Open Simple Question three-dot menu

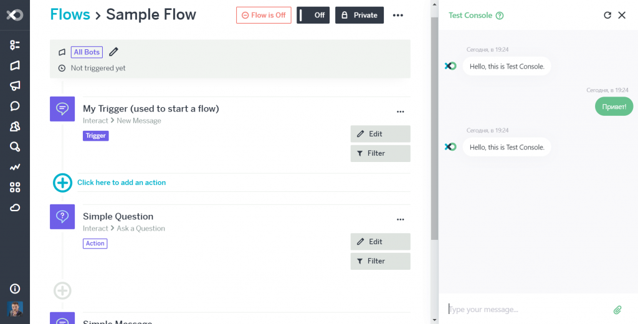tap(401, 219)
